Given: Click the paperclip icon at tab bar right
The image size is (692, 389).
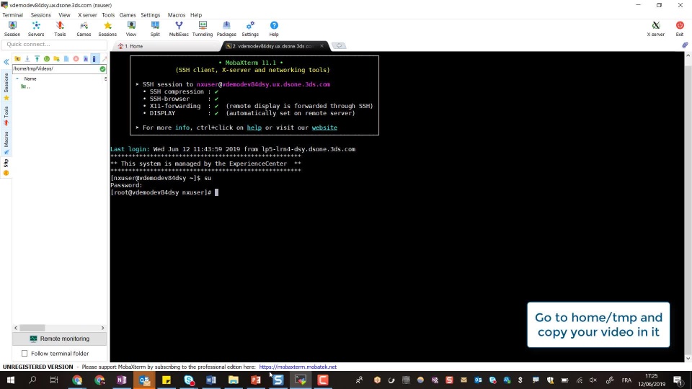Looking at the screenshot, I should click(x=685, y=45).
